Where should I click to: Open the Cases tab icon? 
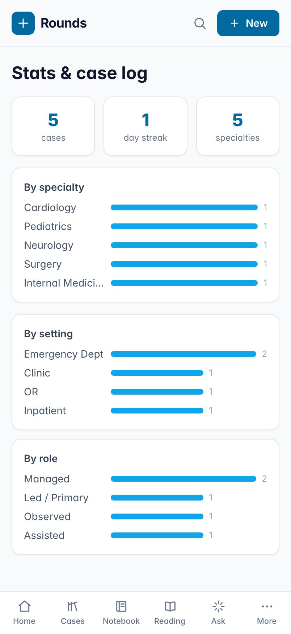pyautogui.click(x=73, y=606)
